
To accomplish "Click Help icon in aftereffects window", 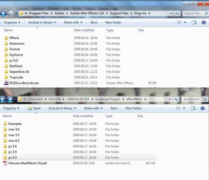I will (202, 108).
